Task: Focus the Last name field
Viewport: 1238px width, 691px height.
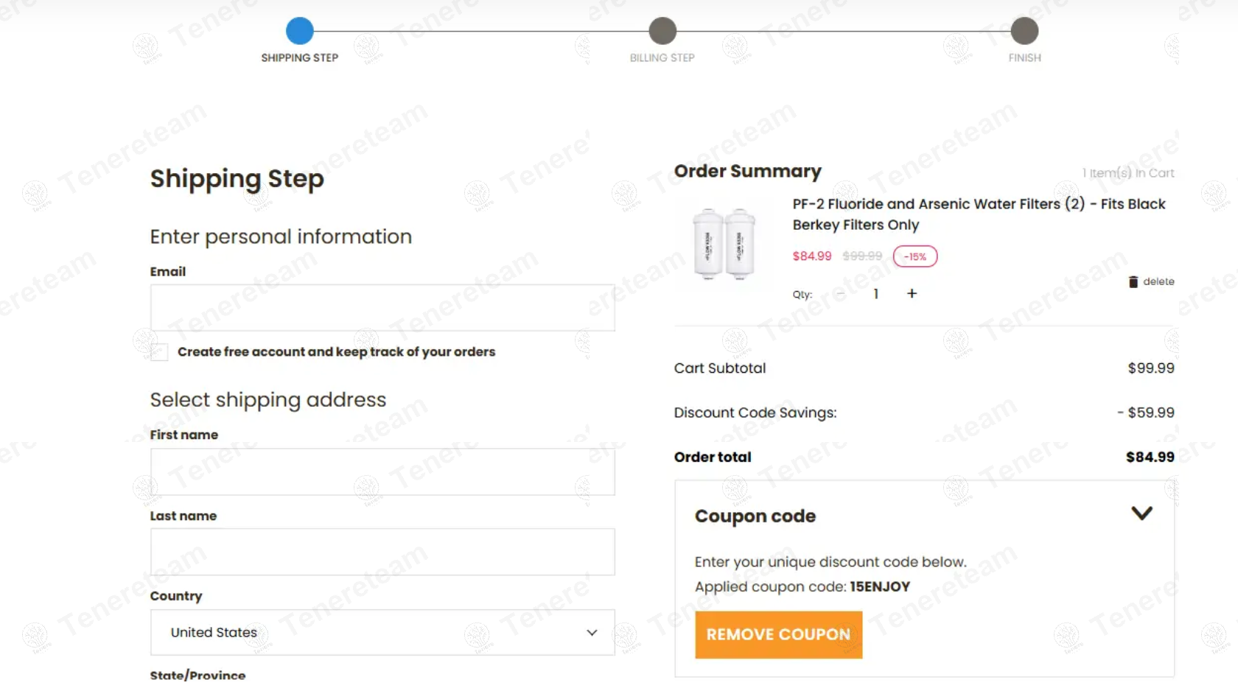Action: tap(382, 552)
